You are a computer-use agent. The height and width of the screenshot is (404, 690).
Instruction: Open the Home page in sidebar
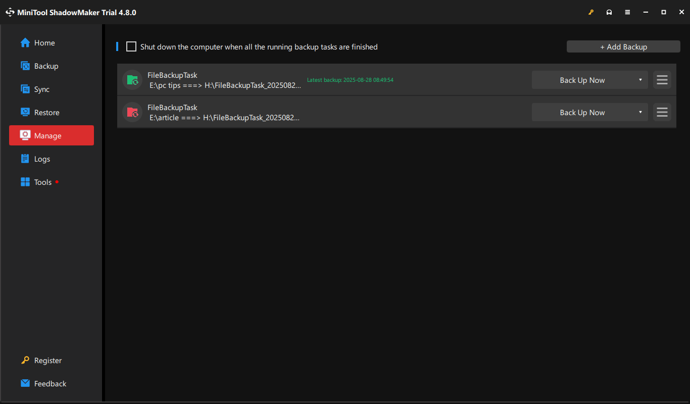click(x=52, y=43)
